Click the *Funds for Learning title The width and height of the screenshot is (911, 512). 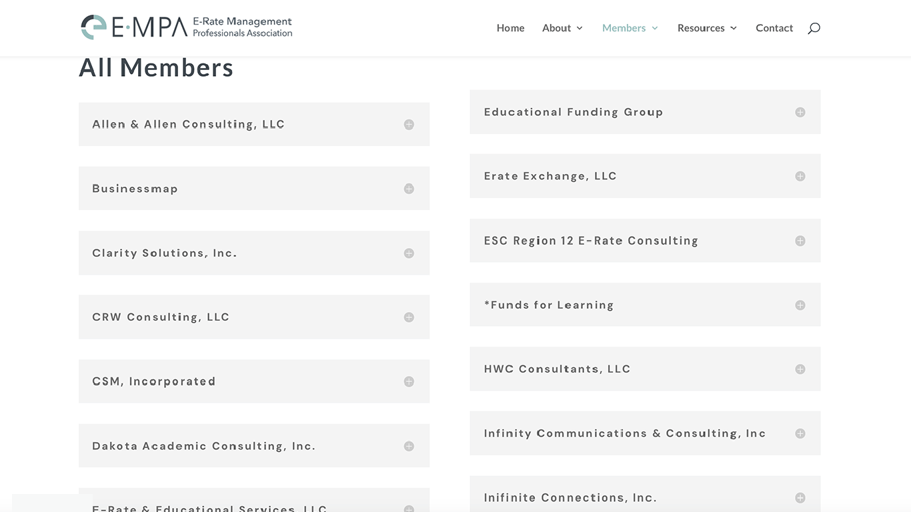point(549,305)
